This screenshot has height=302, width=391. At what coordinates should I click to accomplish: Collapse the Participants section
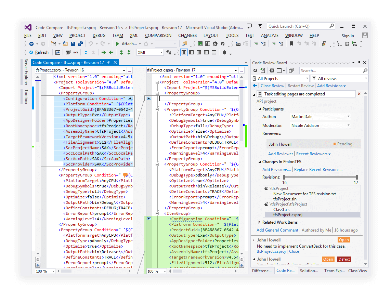tap(260, 109)
